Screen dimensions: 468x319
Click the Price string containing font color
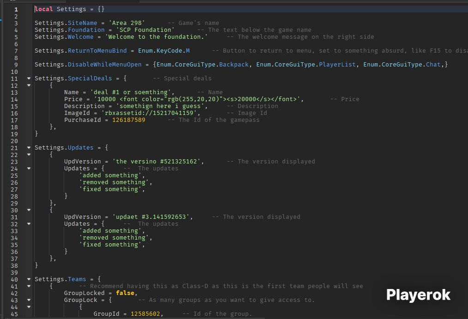(x=197, y=99)
